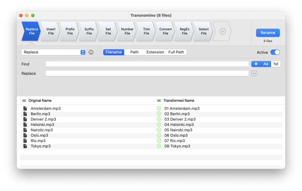Switch to the Extension tab
Viewport: 302px width, 191px height.
(x=155, y=52)
